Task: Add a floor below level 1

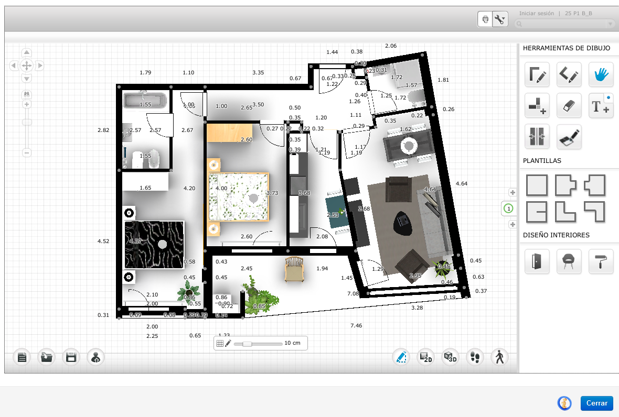Action: click(513, 224)
